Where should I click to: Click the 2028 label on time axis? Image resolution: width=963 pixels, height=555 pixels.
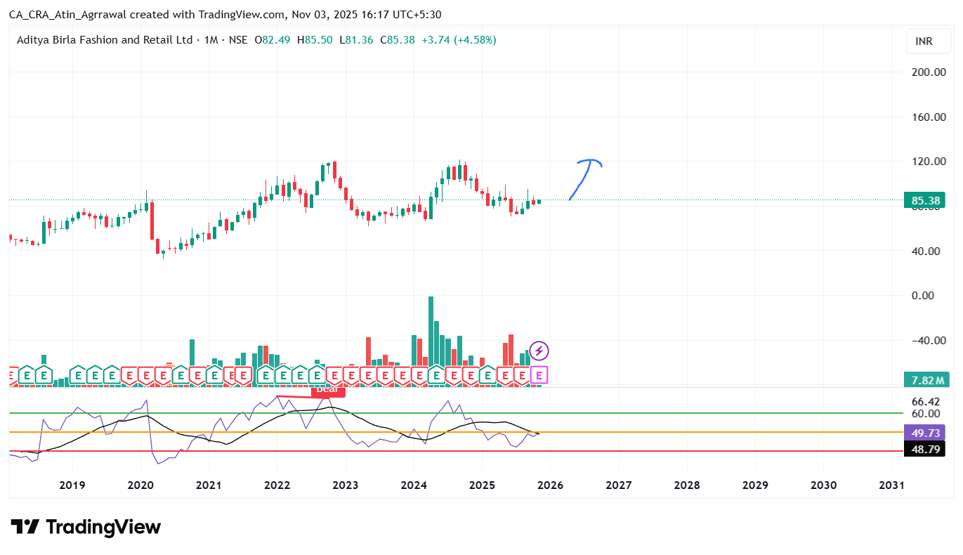pos(687,485)
